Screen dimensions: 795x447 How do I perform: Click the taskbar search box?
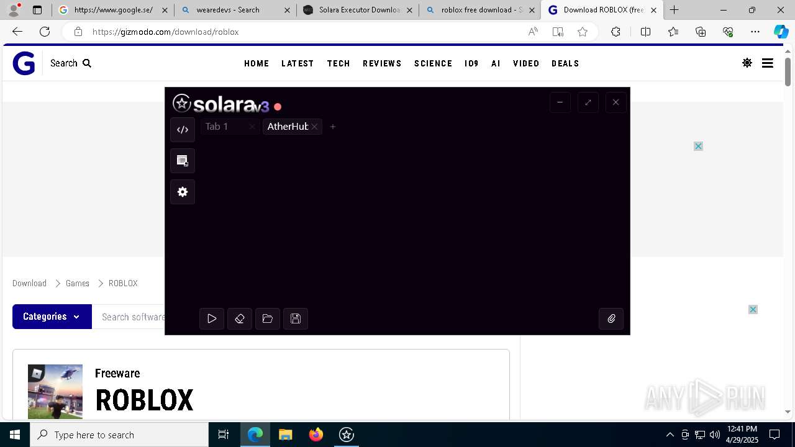tap(119, 435)
